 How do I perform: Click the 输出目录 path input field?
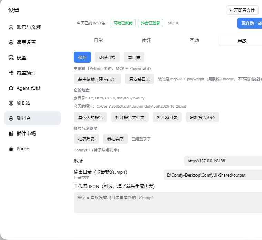click(x=213, y=175)
